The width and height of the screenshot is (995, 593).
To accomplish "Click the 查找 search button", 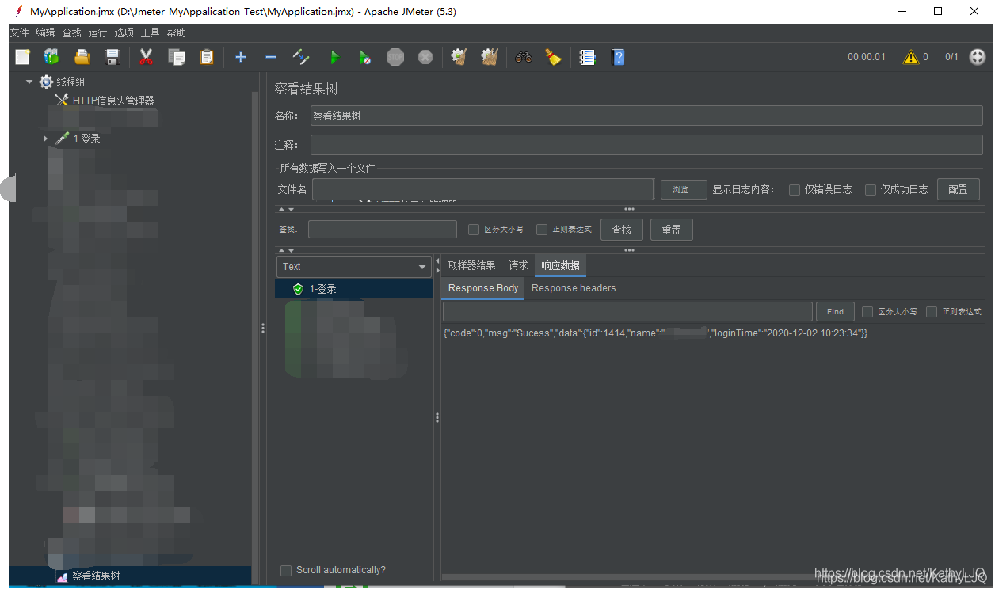I will [621, 230].
